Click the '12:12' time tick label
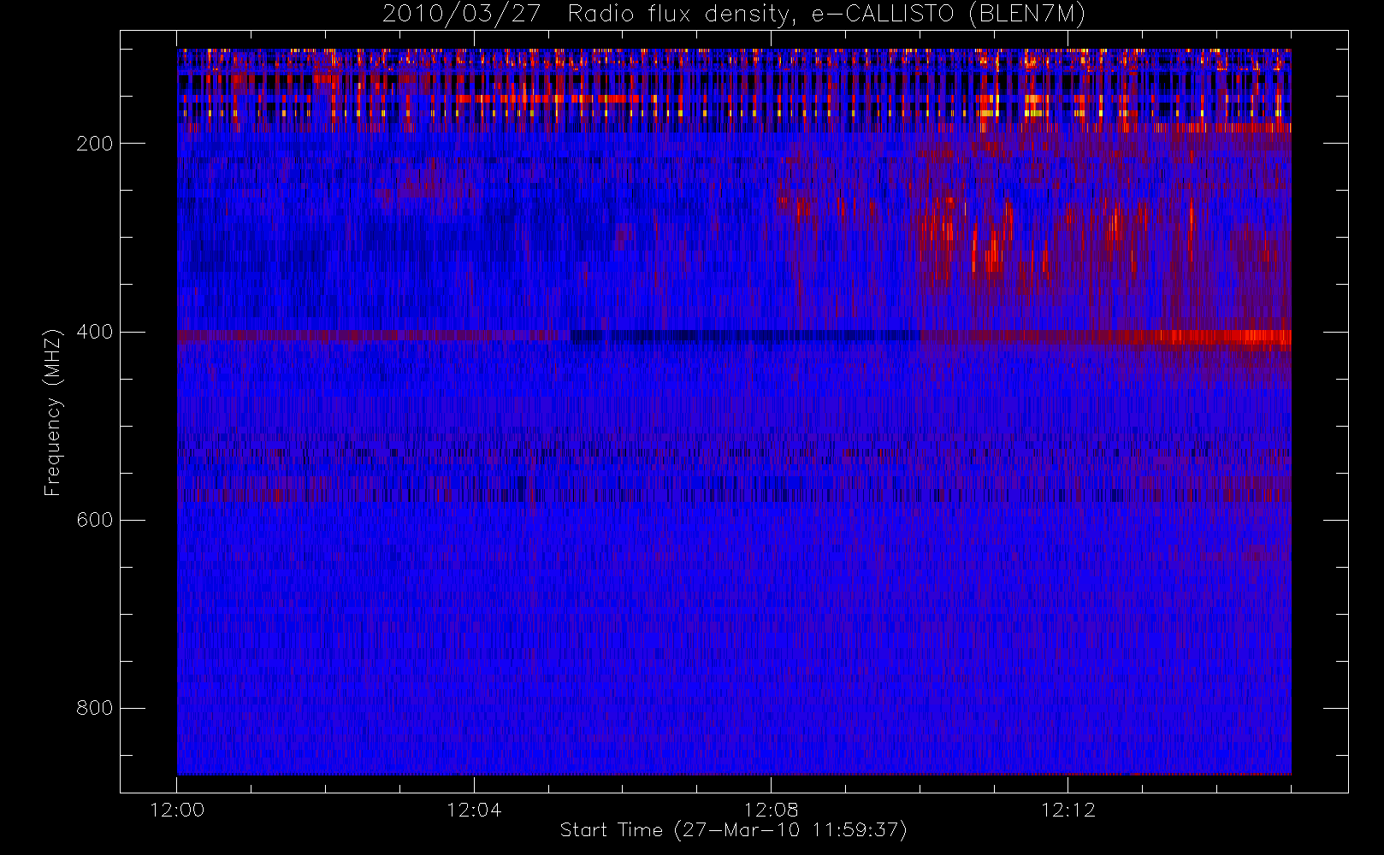The height and width of the screenshot is (855, 1384). pos(1068,810)
